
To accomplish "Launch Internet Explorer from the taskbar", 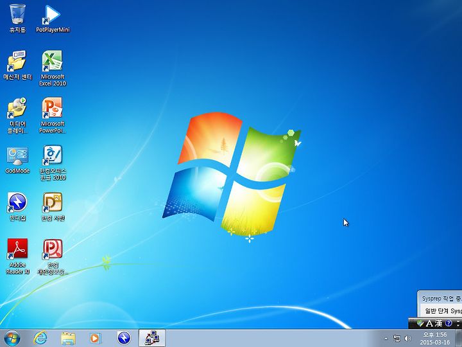I will 40,338.
